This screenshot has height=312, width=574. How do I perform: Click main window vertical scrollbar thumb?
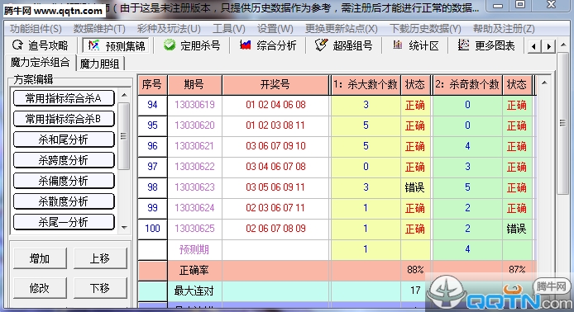(x=562, y=123)
